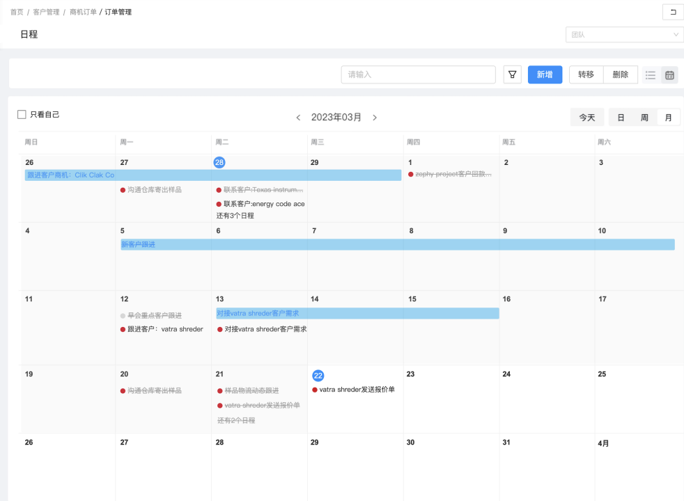Image resolution: width=684 pixels, height=501 pixels.
Task: Open red-dot event vatra shreder发送报价单 on 22nd
Action: (357, 390)
